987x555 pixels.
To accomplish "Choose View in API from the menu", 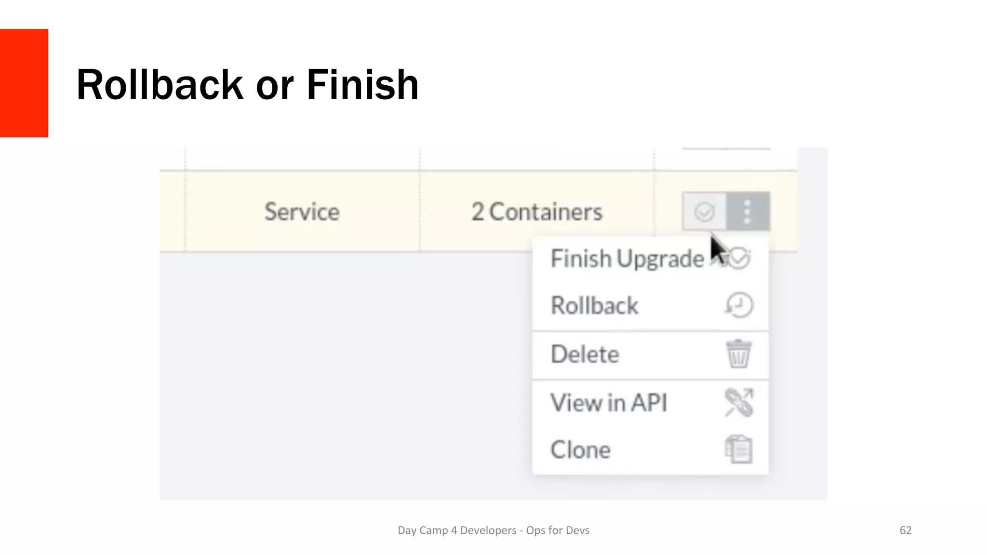I will (x=609, y=403).
